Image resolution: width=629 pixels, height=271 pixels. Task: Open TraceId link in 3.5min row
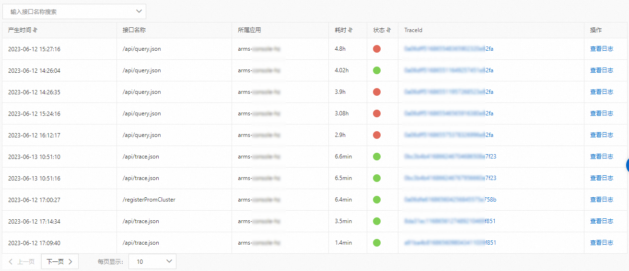coord(450,221)
